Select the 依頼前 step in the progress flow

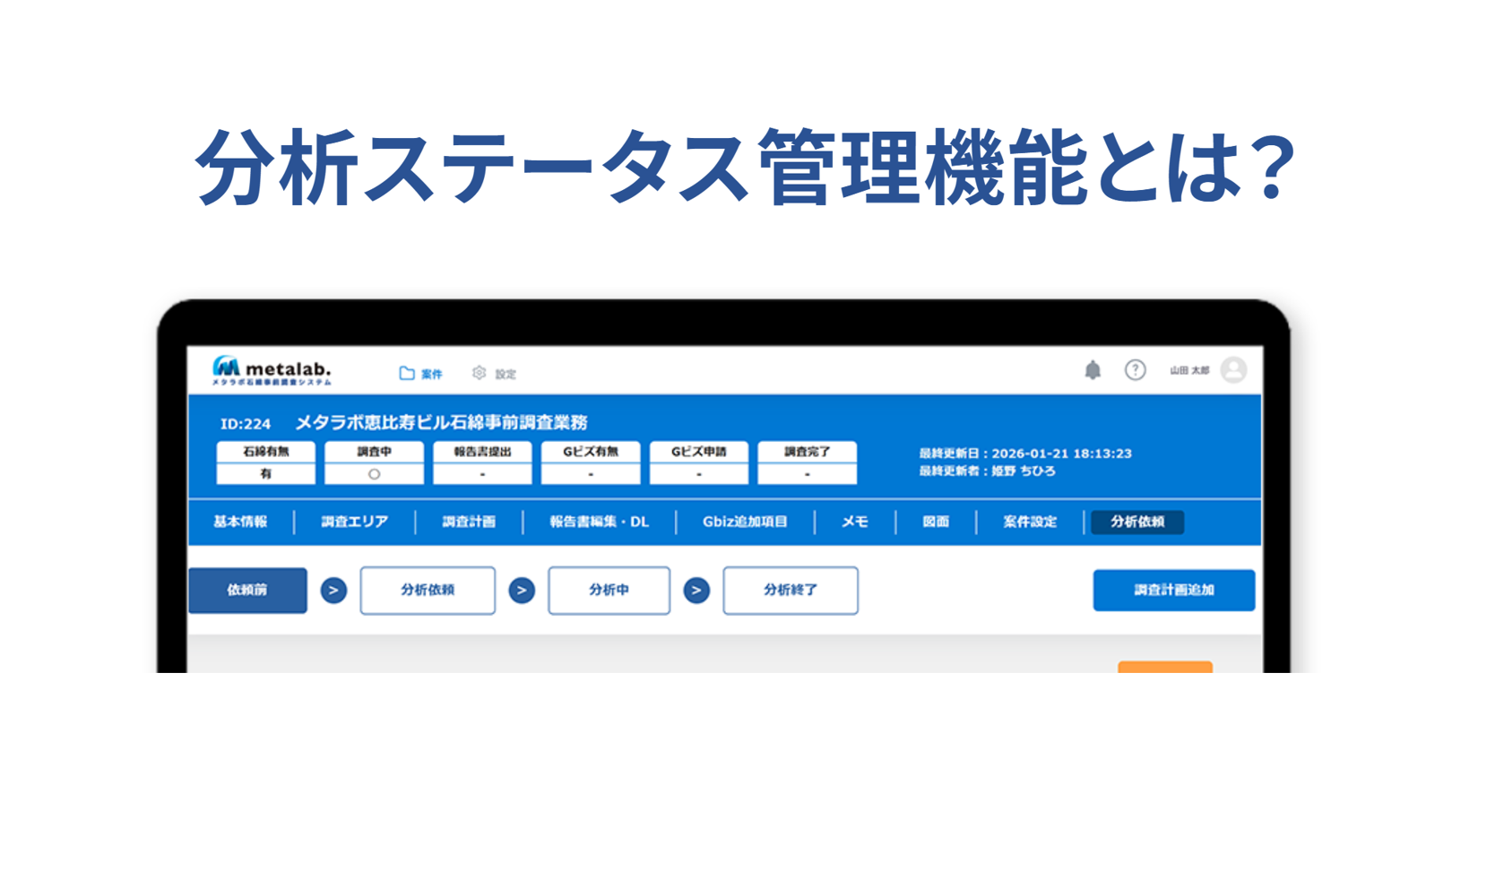[x=248, y=591]
